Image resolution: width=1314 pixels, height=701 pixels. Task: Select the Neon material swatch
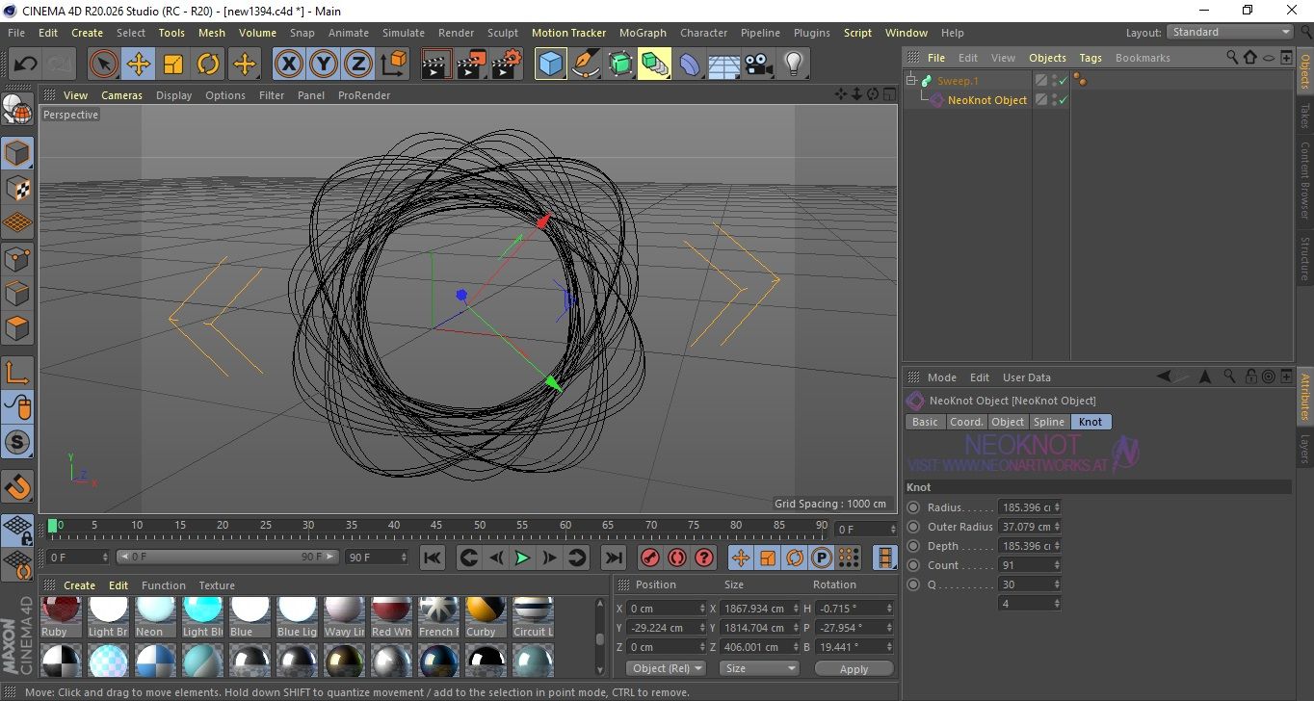tap(154, 610)
